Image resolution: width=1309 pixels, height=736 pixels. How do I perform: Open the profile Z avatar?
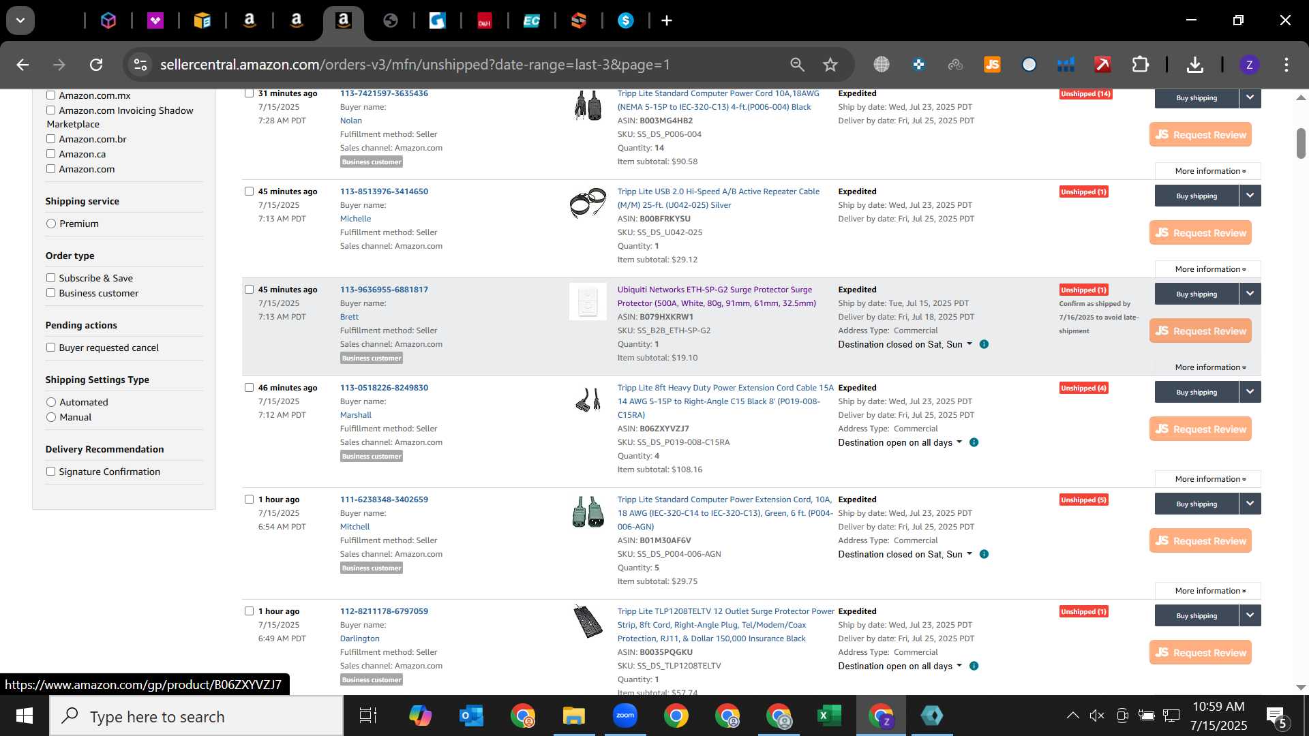[x=1249, y=65]
